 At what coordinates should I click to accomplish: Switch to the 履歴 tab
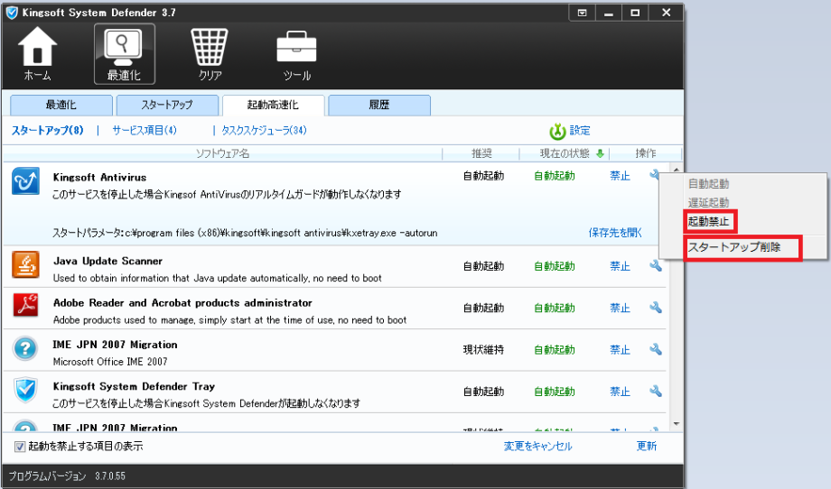(378, 105)
